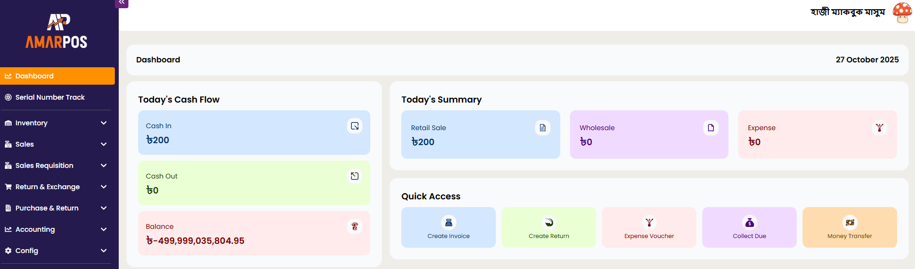
Task: Click the Collect Due money bag icon
Action: [x=750, y=223]
